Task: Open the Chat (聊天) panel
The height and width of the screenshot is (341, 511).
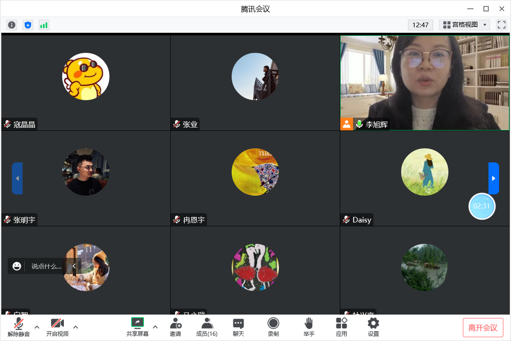Action: [x=238, y=327]
